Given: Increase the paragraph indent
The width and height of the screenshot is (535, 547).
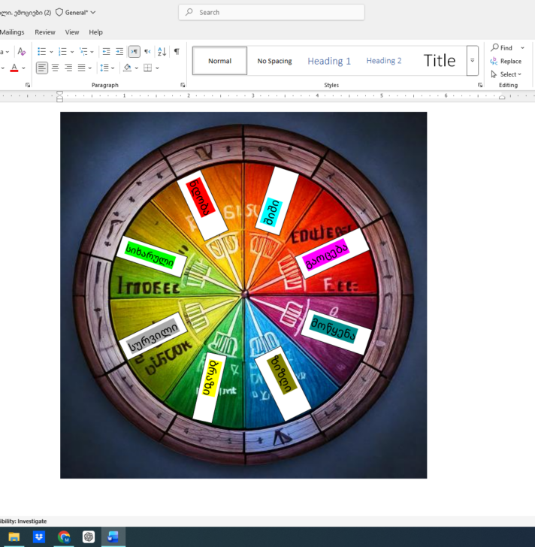Looking at the screenshot, I should [119, 51].
